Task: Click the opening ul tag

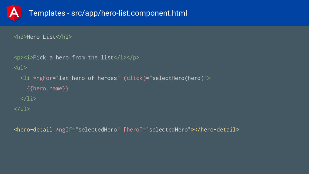Action: (20, 68)
